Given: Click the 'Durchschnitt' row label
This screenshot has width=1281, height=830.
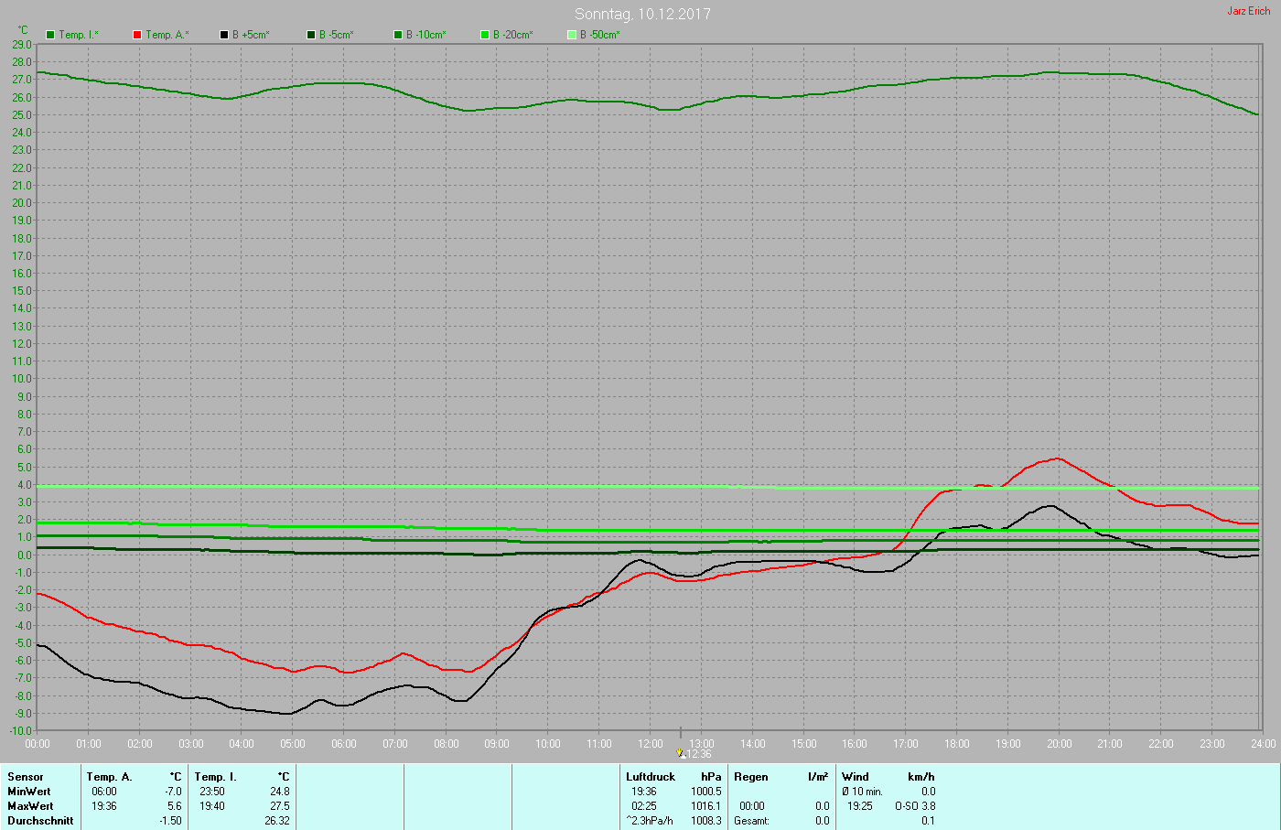Looking at the screenshot, I should click(40, 821).
